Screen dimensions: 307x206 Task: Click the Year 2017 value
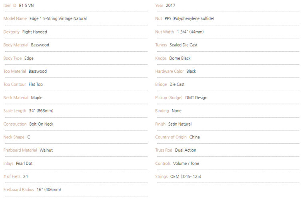point(171,6)
